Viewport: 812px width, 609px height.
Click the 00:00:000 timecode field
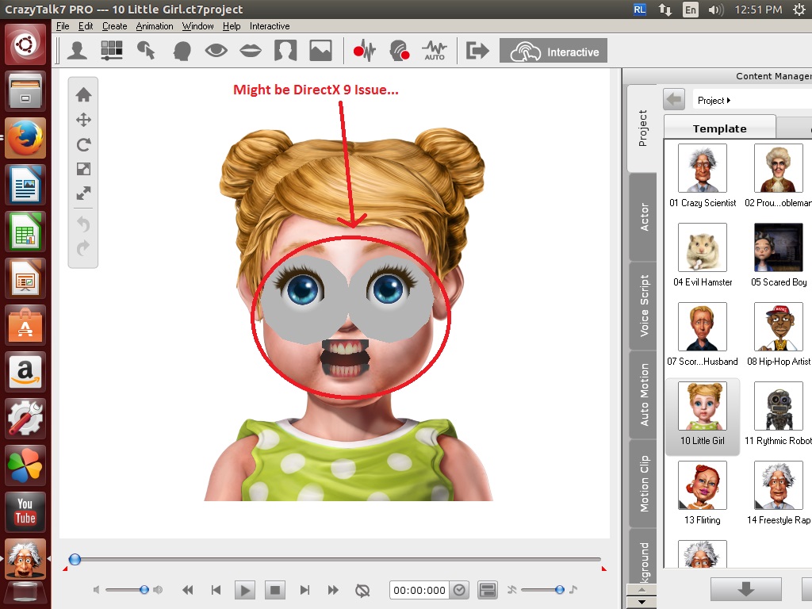419,590
